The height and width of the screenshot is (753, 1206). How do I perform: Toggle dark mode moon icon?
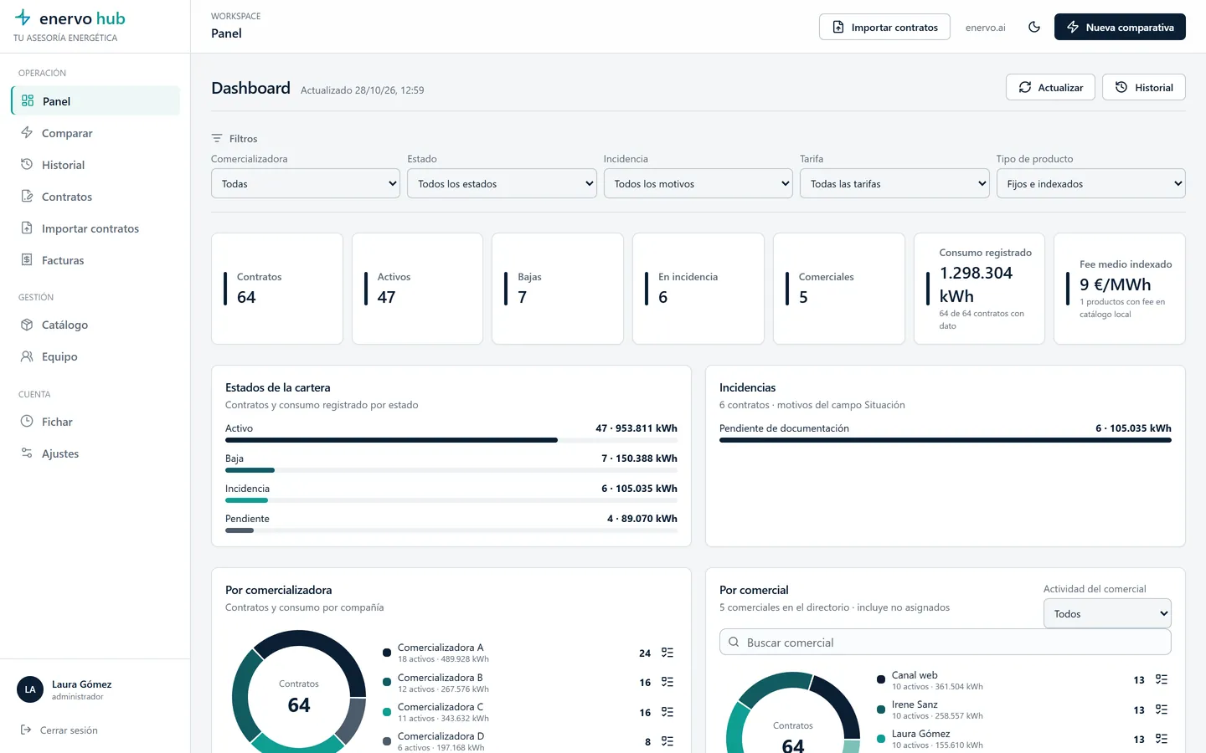pyautogui.click(x=1034, y=27)
